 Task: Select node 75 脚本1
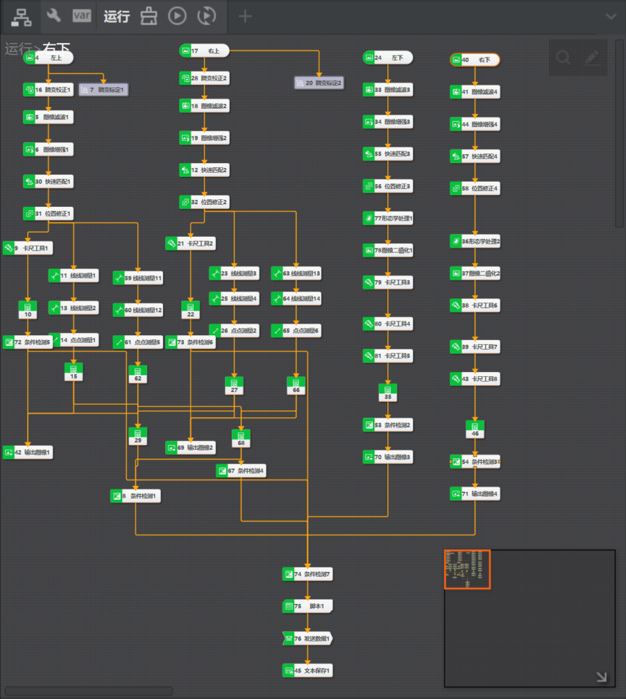308,606
